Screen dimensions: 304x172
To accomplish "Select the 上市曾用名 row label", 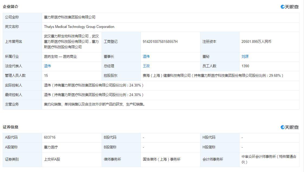I will click(14, 42).
